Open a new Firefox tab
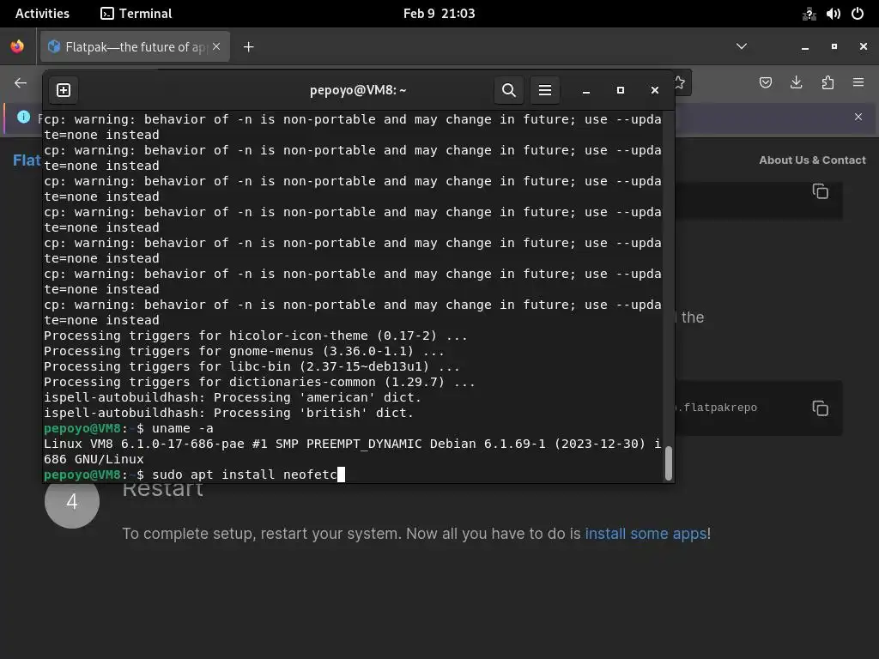The height and width of the screenshot is (659, 879). (248, 47)
